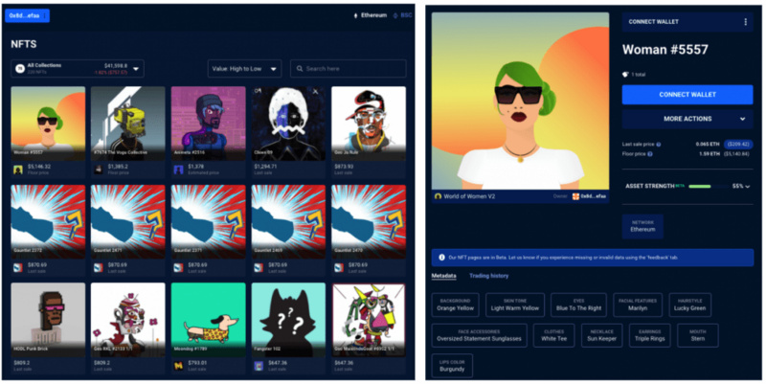The height and width of the screenshot is (384, 766).
Task: Open the owner address link
Action: pos(593,196)
